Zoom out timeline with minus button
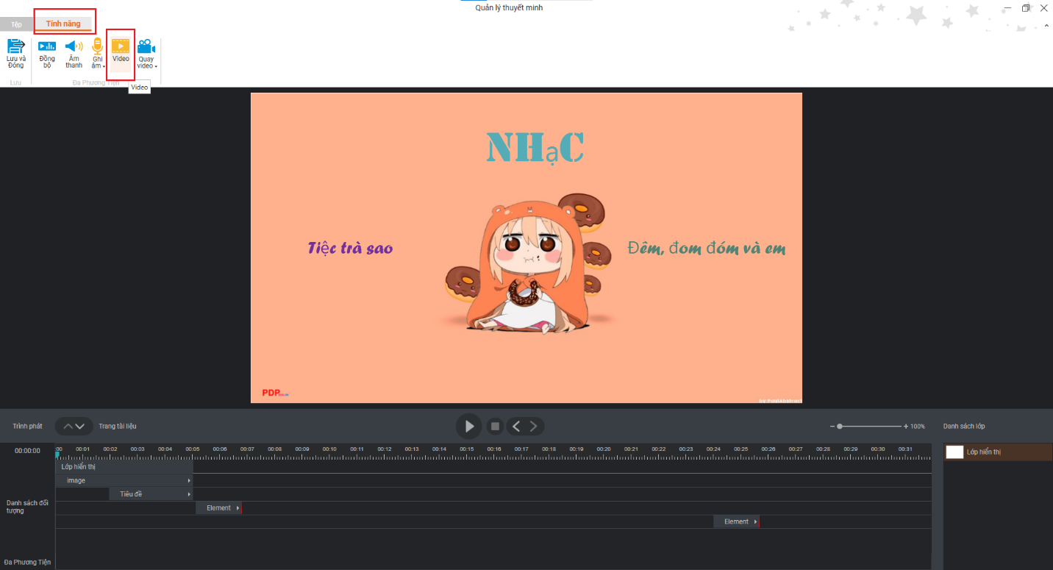 tap(832, 427)
